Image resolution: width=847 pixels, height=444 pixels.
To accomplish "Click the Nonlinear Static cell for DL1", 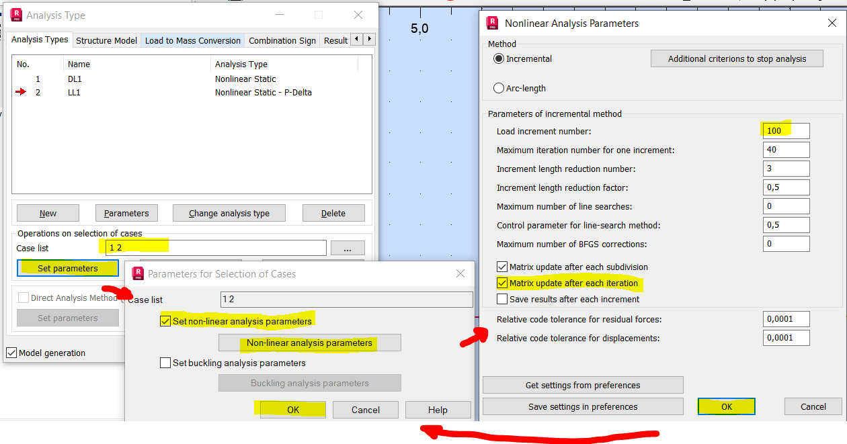I will click(x=245, y=79).
